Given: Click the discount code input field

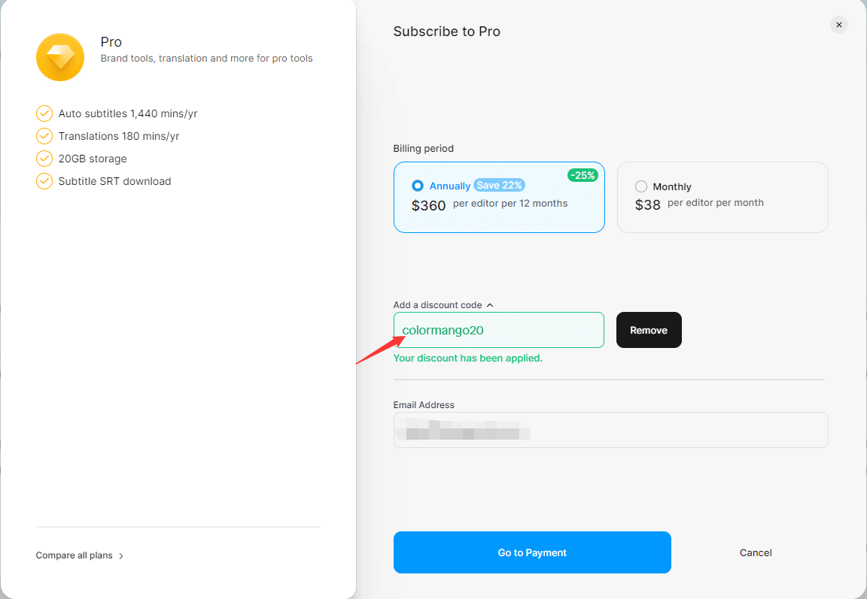Looking at the screenshot, I should coord(498,330).
